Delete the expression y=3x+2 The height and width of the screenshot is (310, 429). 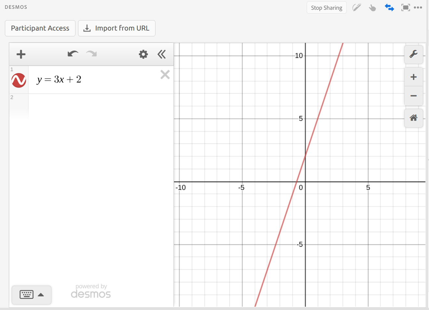[x=165, y=75]
